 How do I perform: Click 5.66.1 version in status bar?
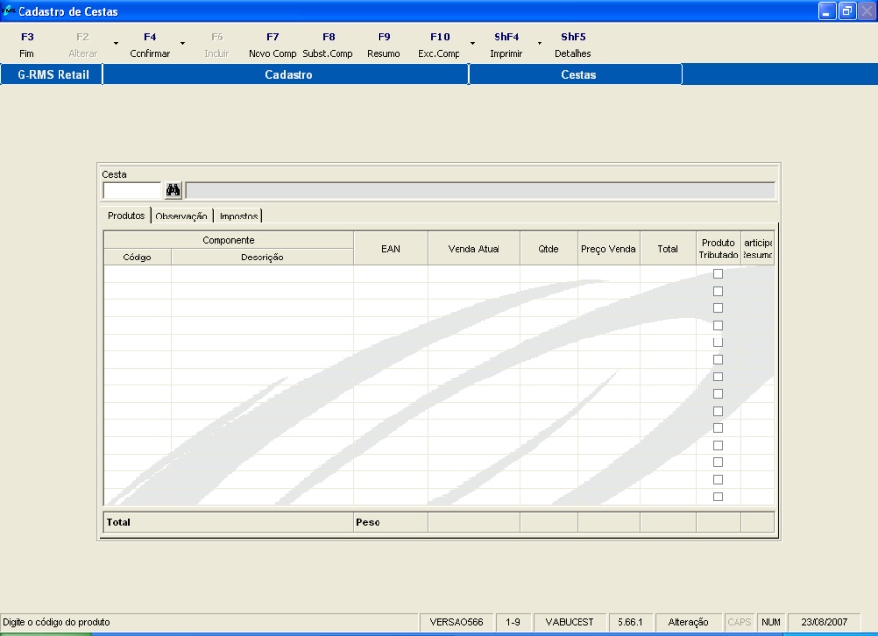[x=630, y=622]
